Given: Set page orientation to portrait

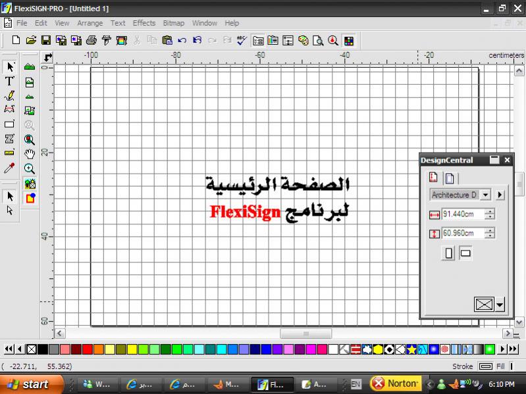Looking at the screenshot, I should 448,253.
